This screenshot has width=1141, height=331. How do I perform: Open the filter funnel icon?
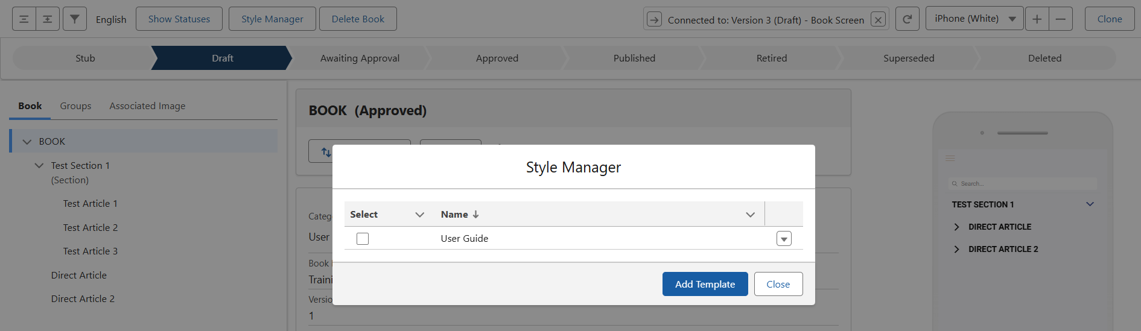[74, 19]
